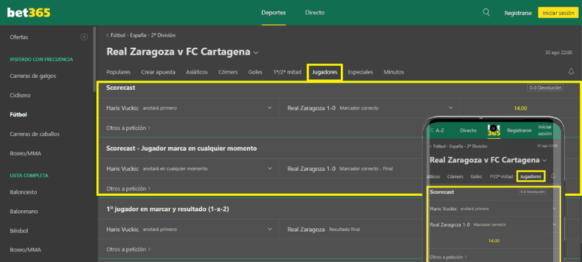Click the bet365 logo in desktop header
This screenshot has width=582, height=262.
tap(29, 12)
